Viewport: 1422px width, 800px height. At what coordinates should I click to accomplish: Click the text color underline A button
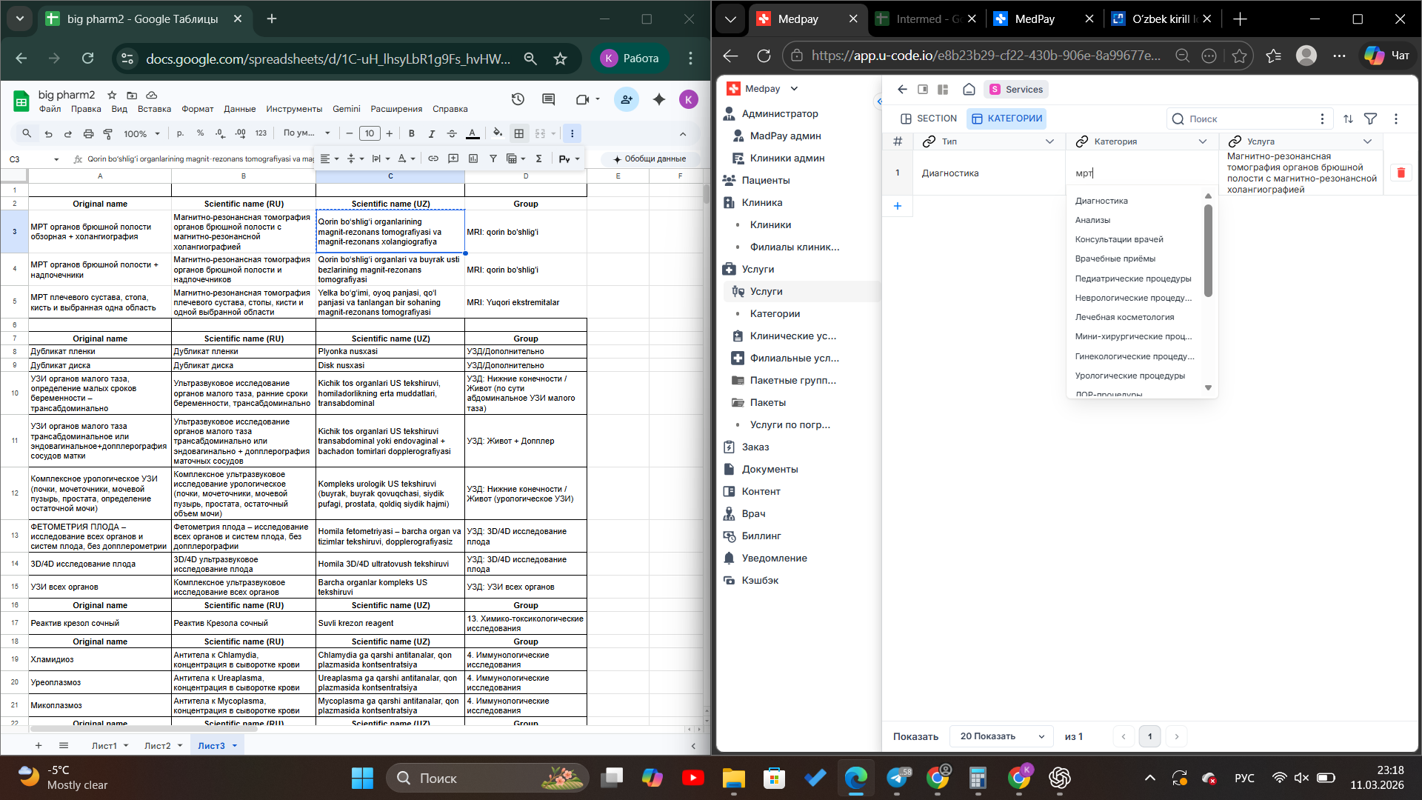coord(473,133)
